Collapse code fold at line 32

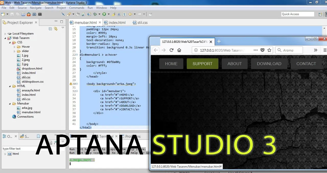coord(77,91)
